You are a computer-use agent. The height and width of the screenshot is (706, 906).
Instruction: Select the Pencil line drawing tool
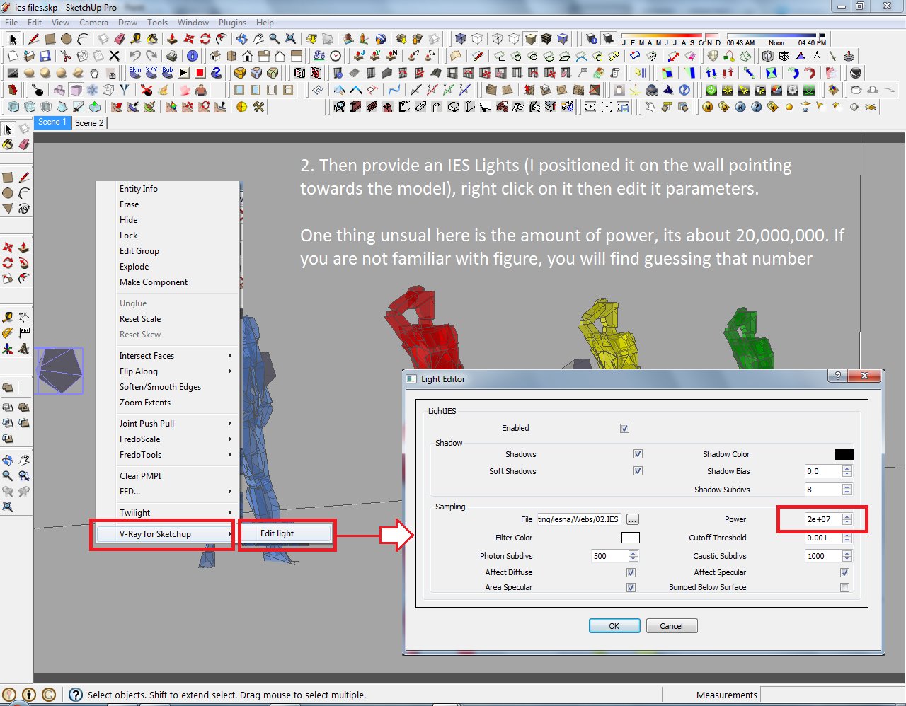(x=23, y=177)
